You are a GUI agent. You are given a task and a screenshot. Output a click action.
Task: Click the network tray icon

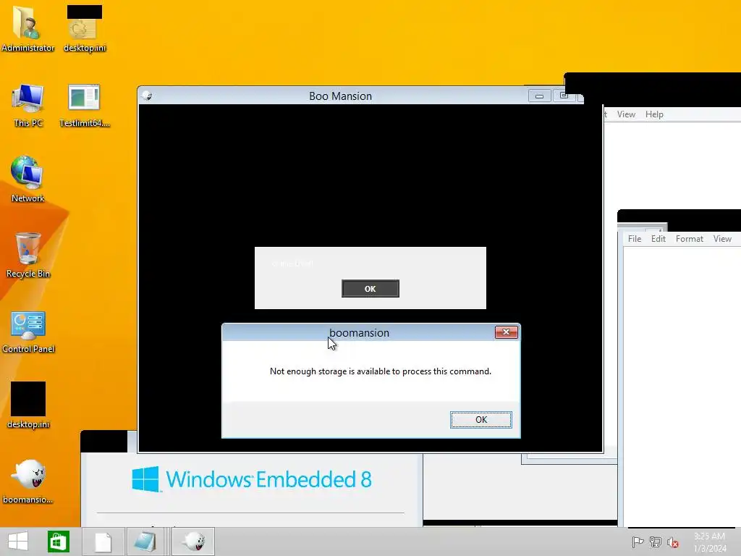[x=656, y=542]
